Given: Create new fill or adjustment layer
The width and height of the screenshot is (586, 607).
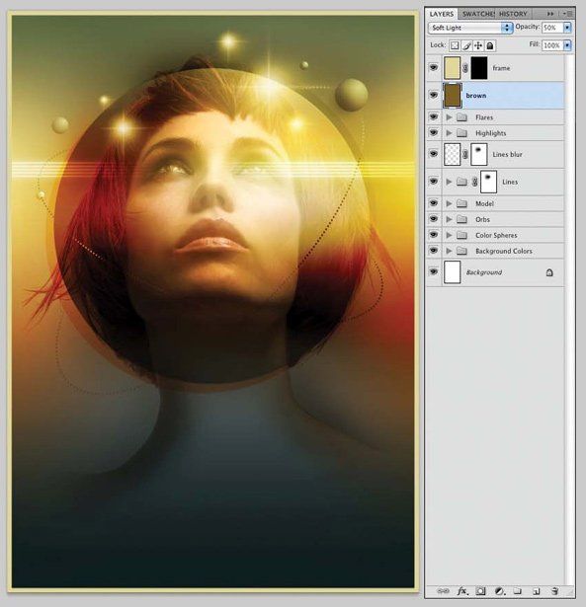Looking at the screenshot, I should coord(500,591).
